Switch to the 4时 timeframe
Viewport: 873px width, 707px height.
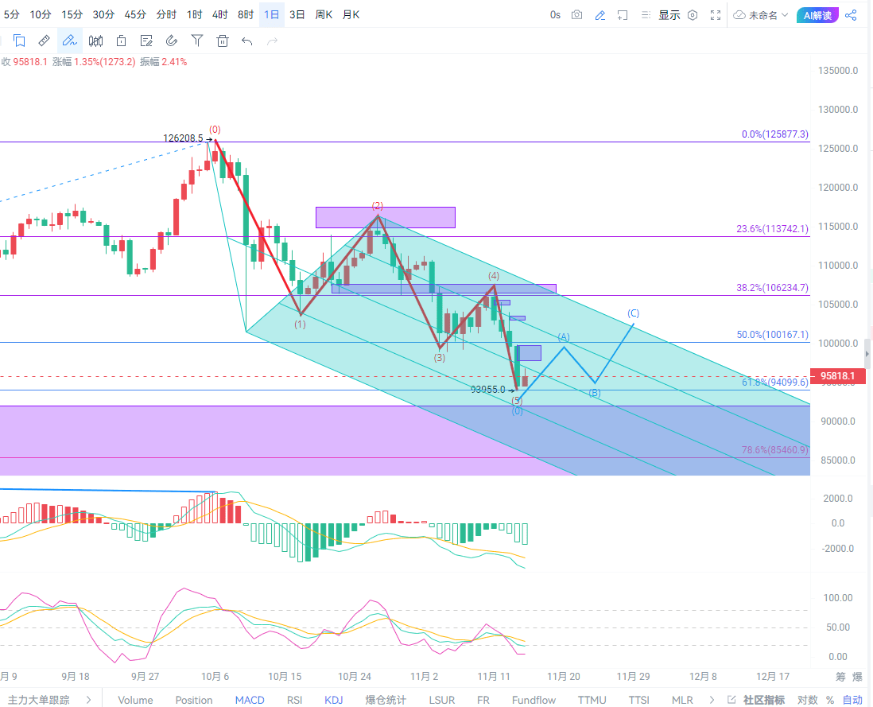coord(219,14)
